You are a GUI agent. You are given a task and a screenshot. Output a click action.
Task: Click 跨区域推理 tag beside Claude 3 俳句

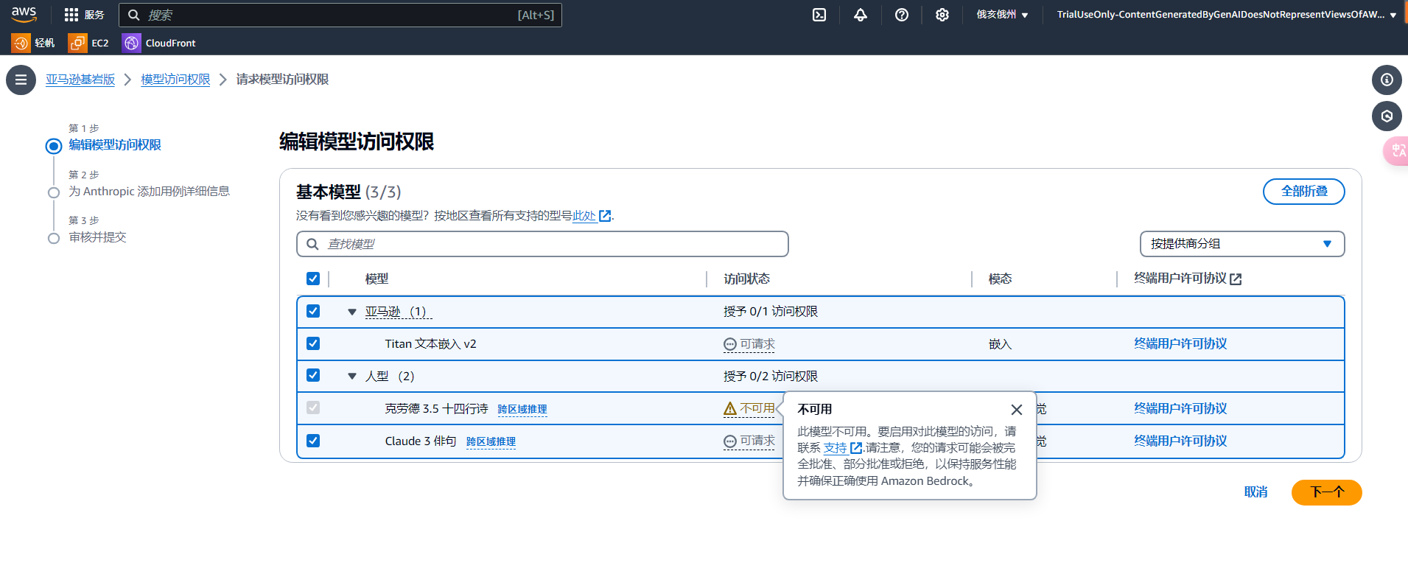491,442
